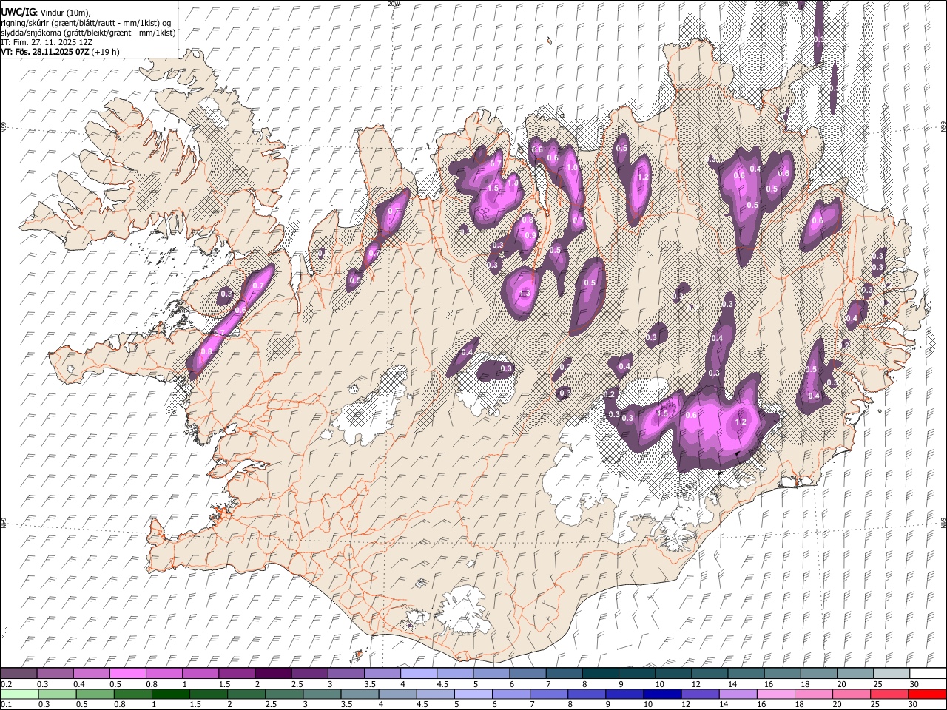
Task: Pick the pale green 0.1 swatch in bottom legend
Action: pos(18,694)
